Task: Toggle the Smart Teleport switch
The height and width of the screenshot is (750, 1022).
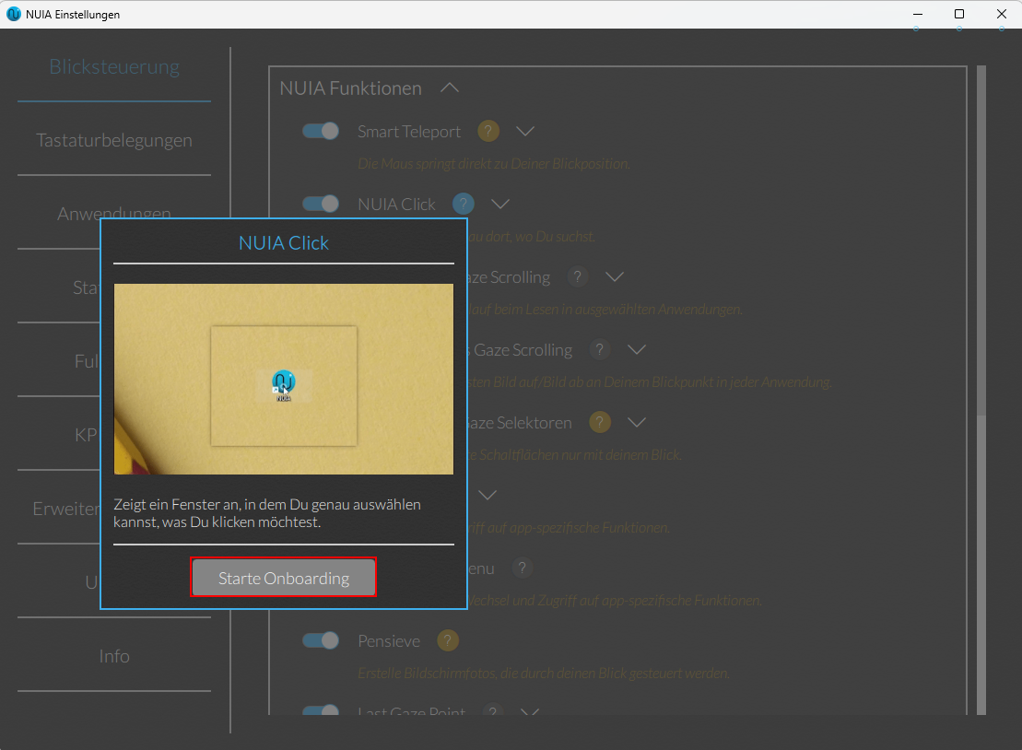Action: [321, 131]
